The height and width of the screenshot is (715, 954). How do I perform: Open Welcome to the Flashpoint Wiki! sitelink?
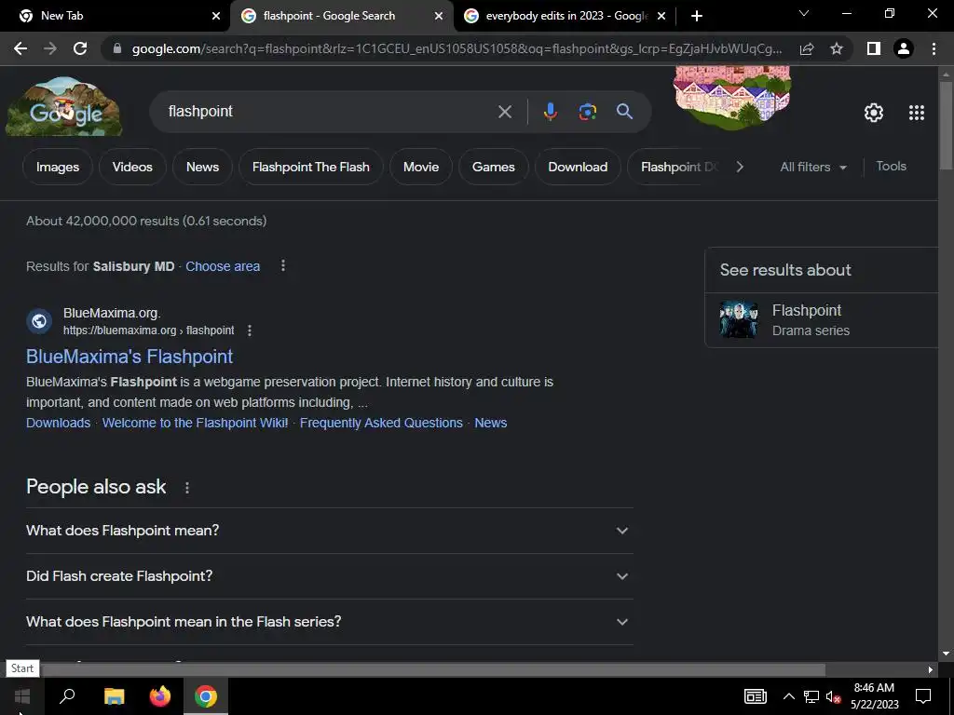[196, 424]
